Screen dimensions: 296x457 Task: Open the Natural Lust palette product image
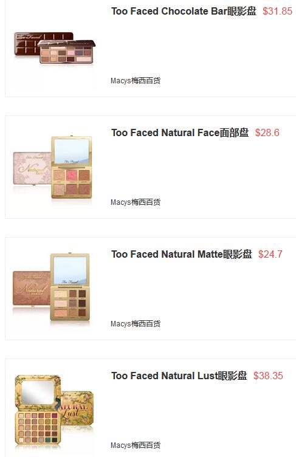coord(55,410)
